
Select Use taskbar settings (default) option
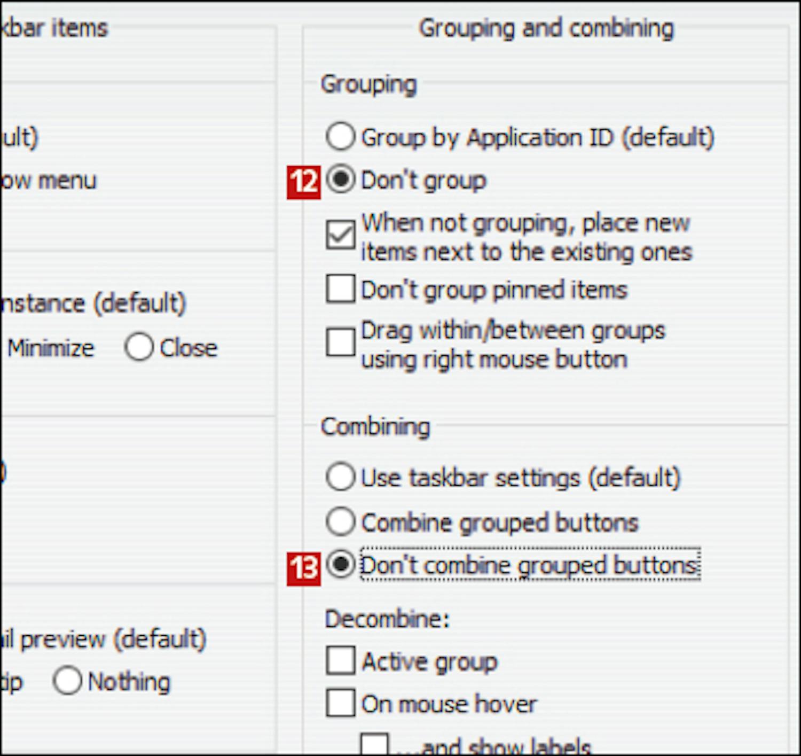[340, 477]
